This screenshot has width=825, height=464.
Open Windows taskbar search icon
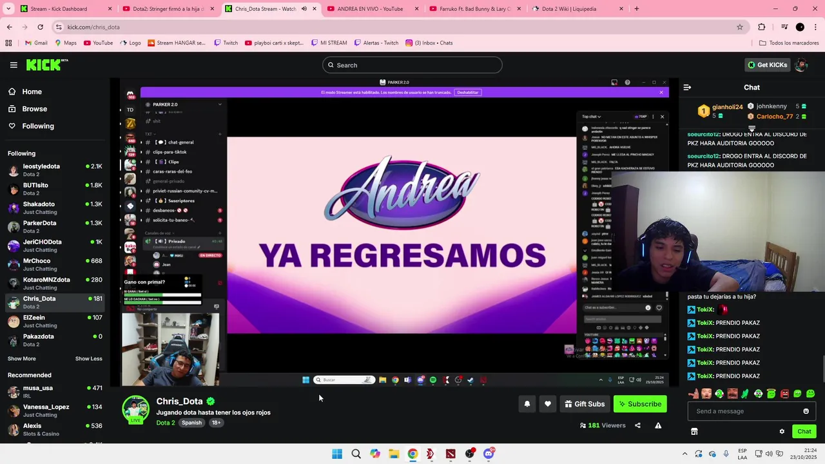click(356, 454)
